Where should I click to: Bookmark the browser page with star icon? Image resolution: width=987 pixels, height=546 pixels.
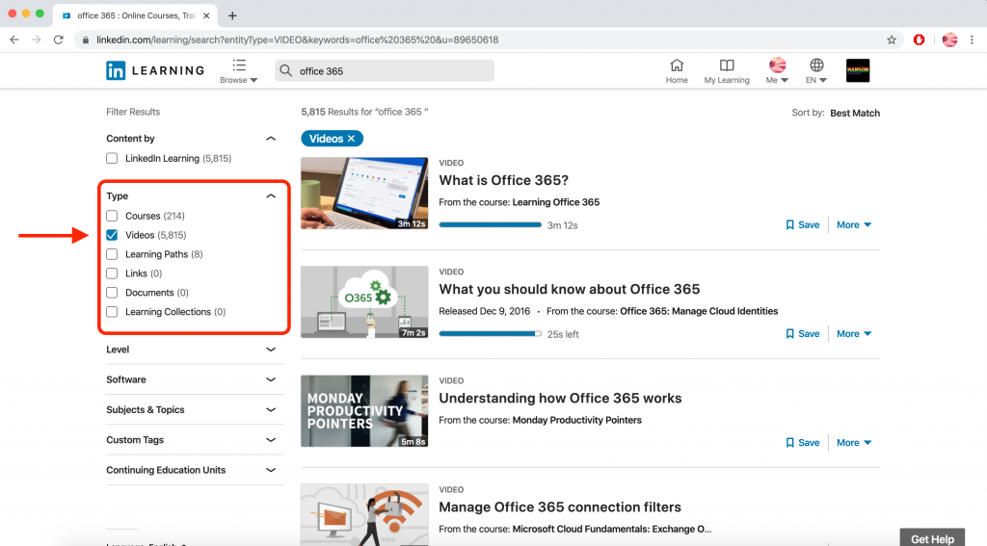pyautogui.click(x=892, y=39)
